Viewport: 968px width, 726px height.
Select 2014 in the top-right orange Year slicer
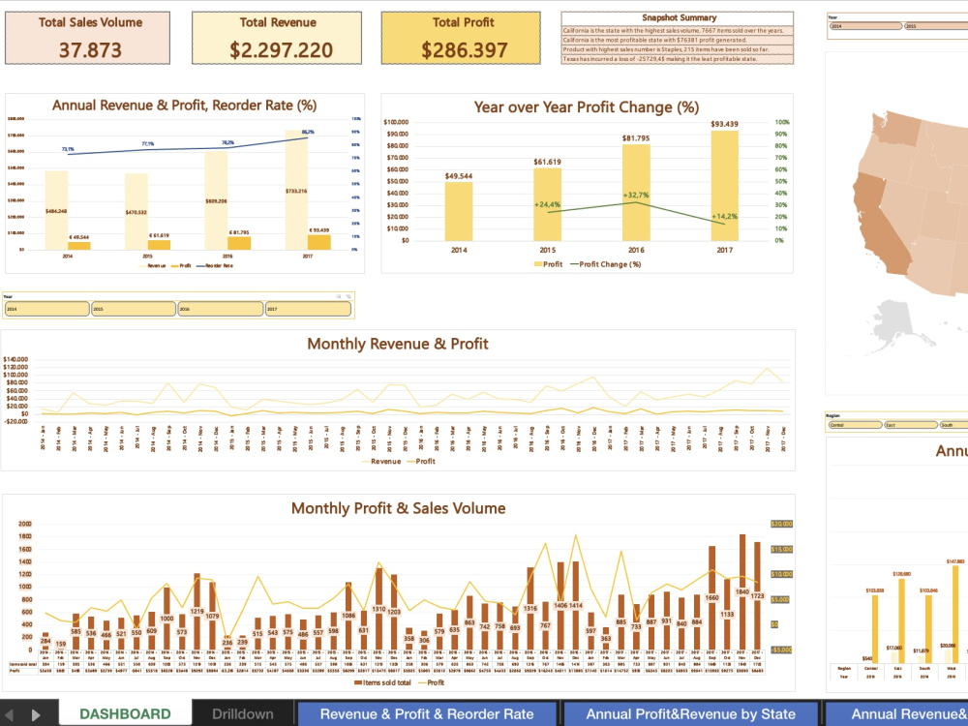(x=865, y=26)
